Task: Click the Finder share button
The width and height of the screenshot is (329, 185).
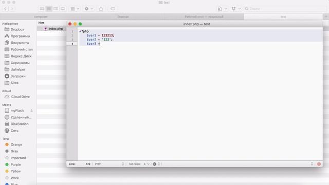Action: pos(101,9)
